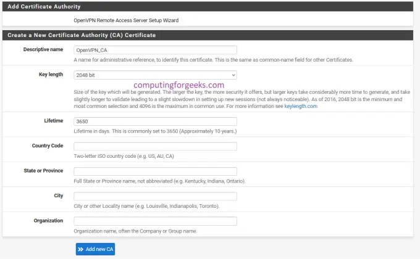Focus the City input field

click(155, 196)
